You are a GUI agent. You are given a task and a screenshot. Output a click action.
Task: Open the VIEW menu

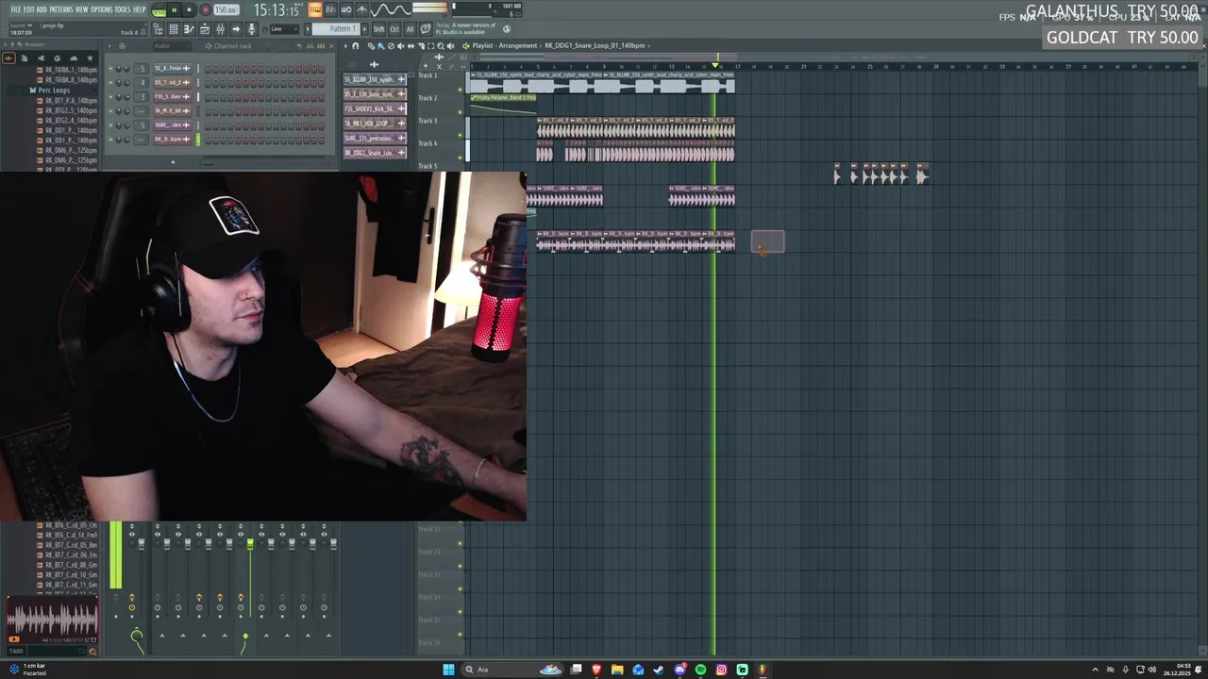click(82, 9)
